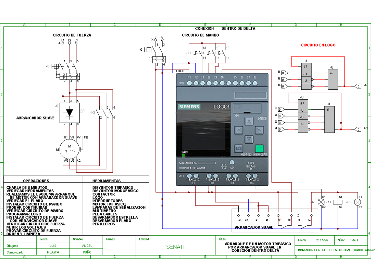Click the right arrow key on LOGO!
387x274 pixels.
(259, 130)
